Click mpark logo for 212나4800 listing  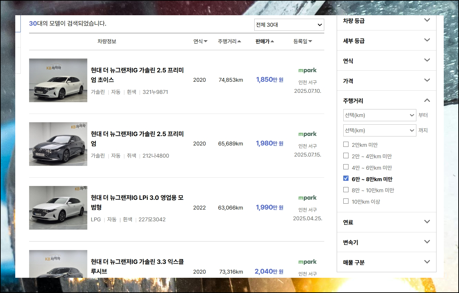[x=307, y=134]
